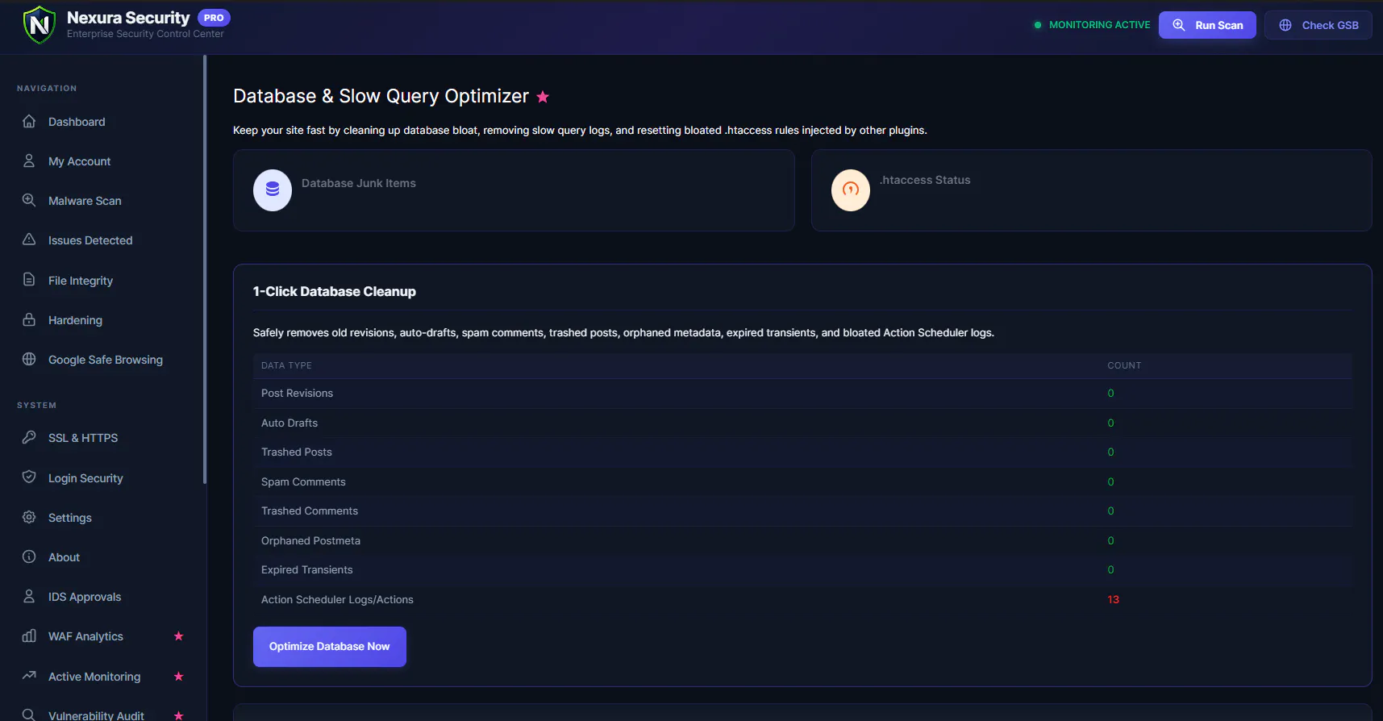Click the Settings gear icon in sidebar

[x=29, y=517]
